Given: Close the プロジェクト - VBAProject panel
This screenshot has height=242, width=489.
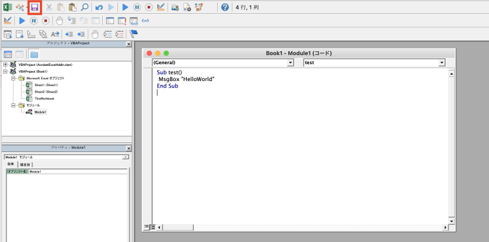Looking at the screenshot, I should pyautogui.click(x=128, y=44).
